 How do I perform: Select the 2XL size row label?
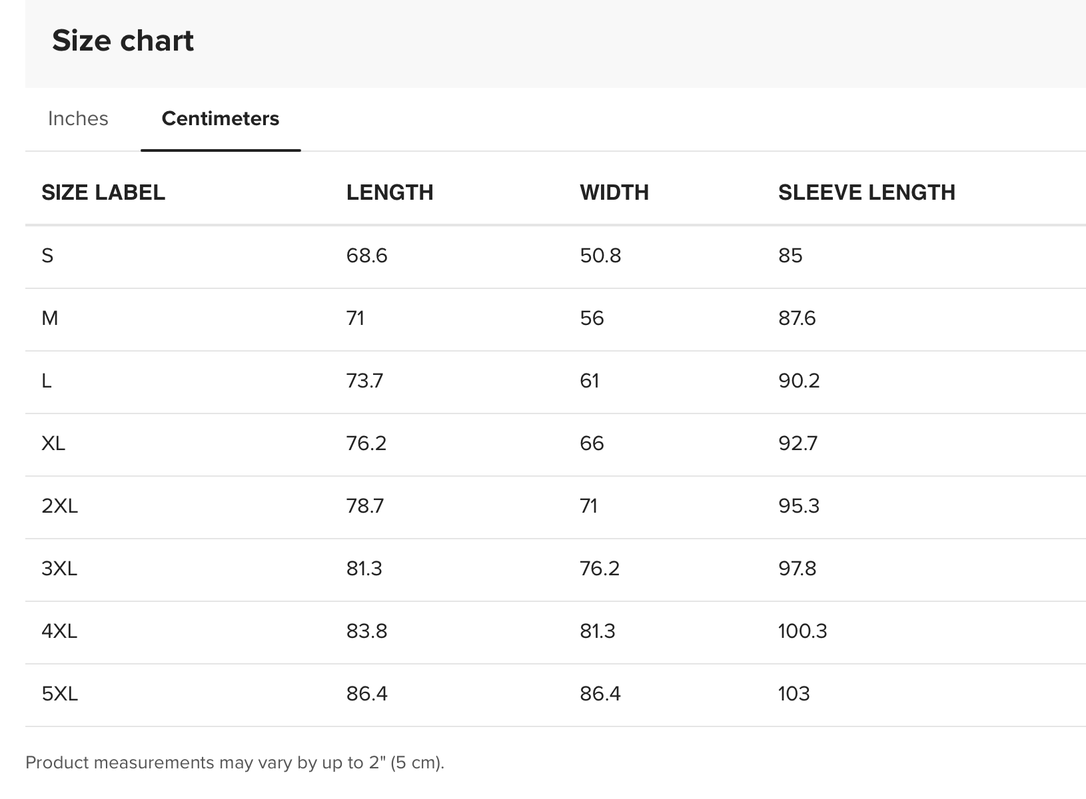tap(60, 506)
